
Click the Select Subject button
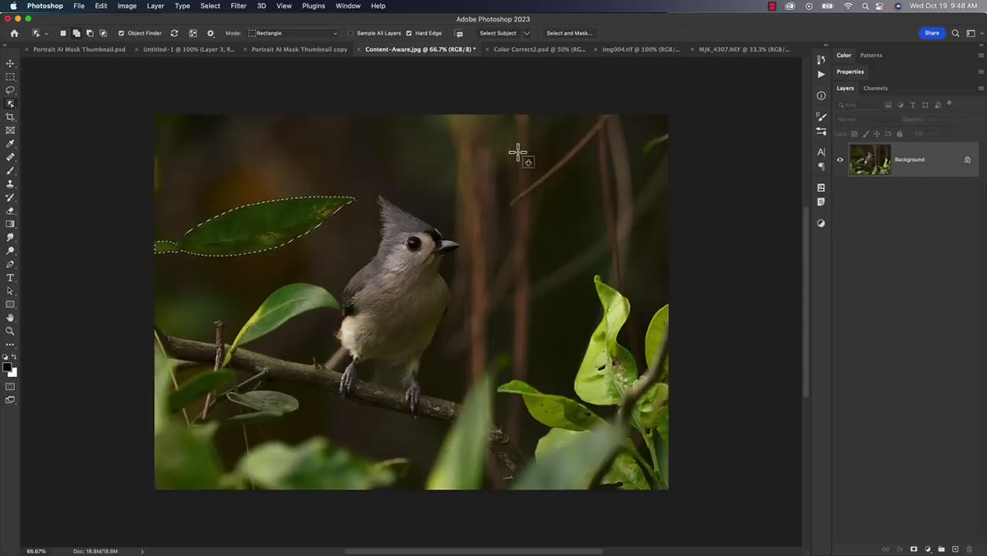[498, 34]
